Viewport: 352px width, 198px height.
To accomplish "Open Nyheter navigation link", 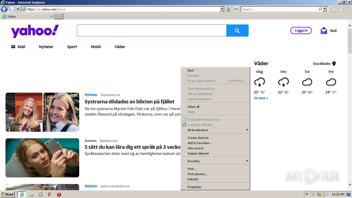I will pos(46,47).
